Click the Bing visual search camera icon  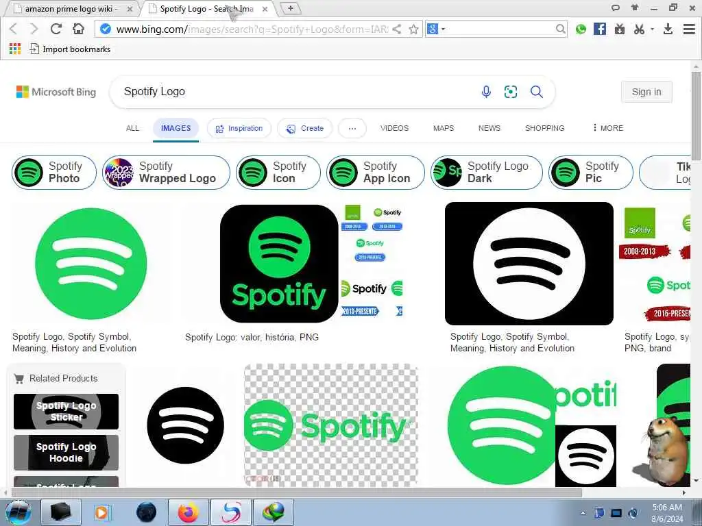[511, 92]
